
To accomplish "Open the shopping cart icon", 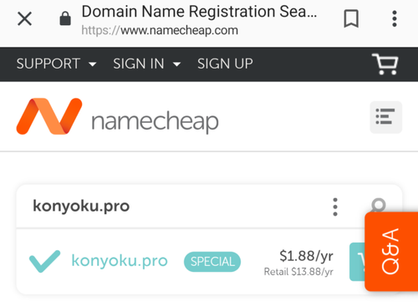I will 385,64.
